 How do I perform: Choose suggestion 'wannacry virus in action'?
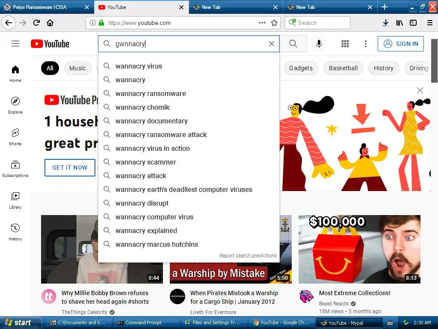tap(189, 149)
